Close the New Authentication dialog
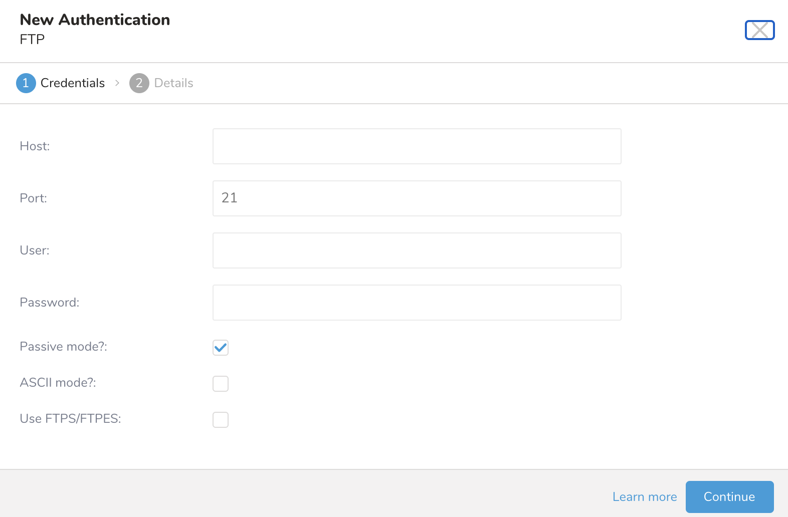Viewport: 788px width, 517px height. coord(759,30)
